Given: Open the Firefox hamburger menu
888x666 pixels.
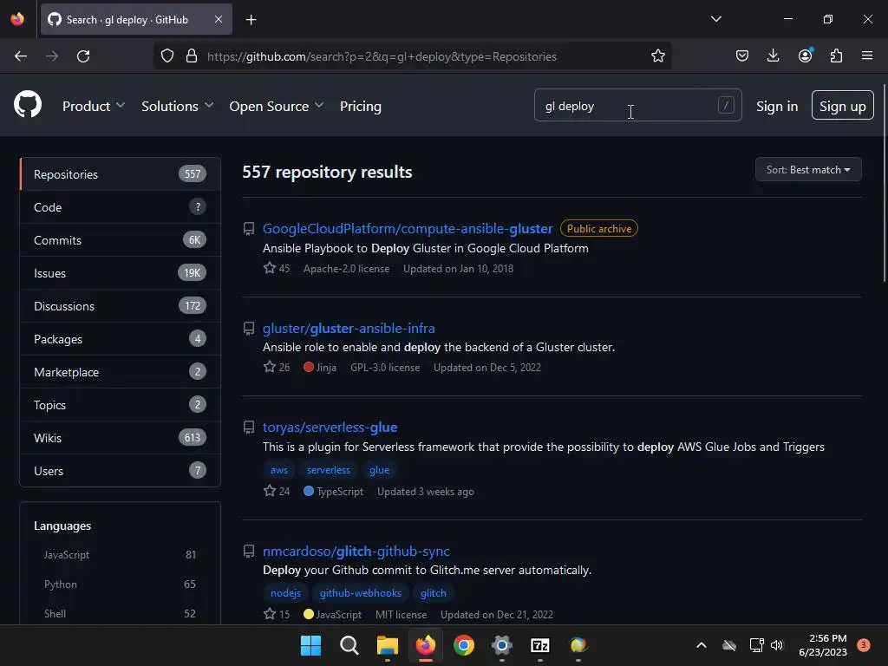Looking at the screenshot, I should [867, 55].
